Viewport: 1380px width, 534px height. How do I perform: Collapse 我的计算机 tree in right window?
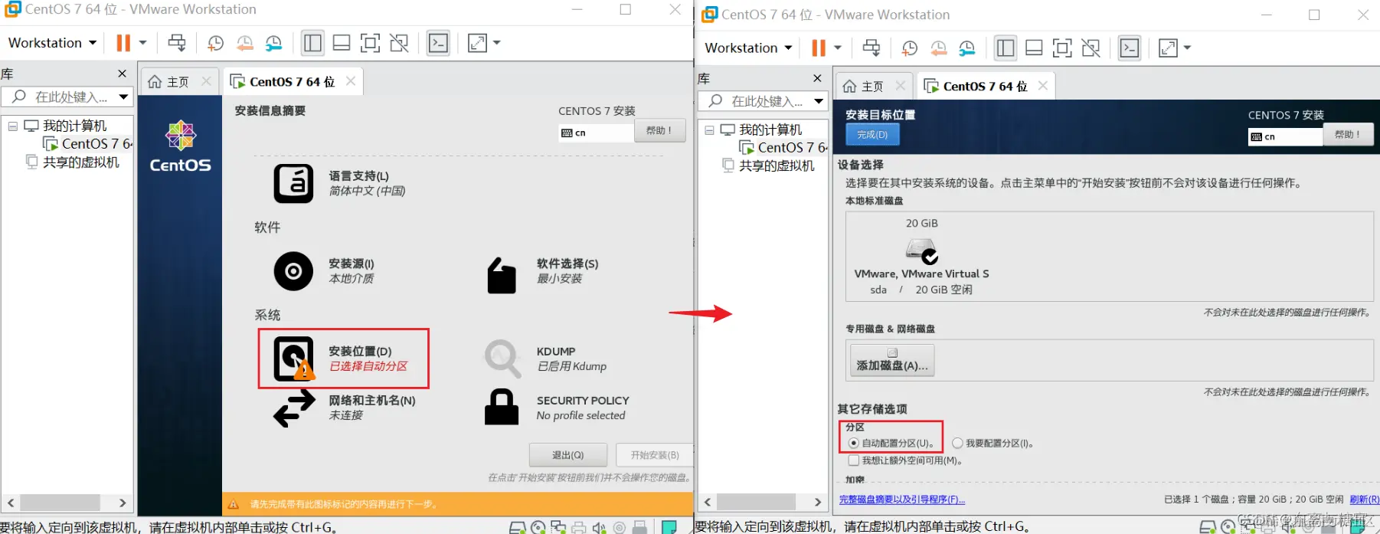coord(709,129)
